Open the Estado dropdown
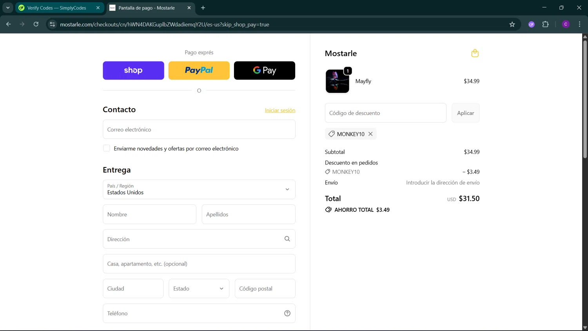 (x=199, y=289)
